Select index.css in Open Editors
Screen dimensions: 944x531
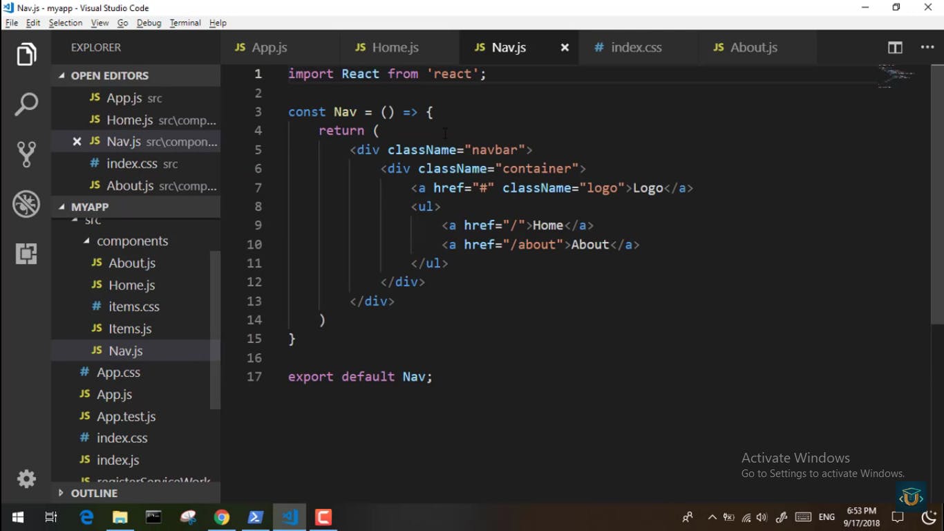135,164
